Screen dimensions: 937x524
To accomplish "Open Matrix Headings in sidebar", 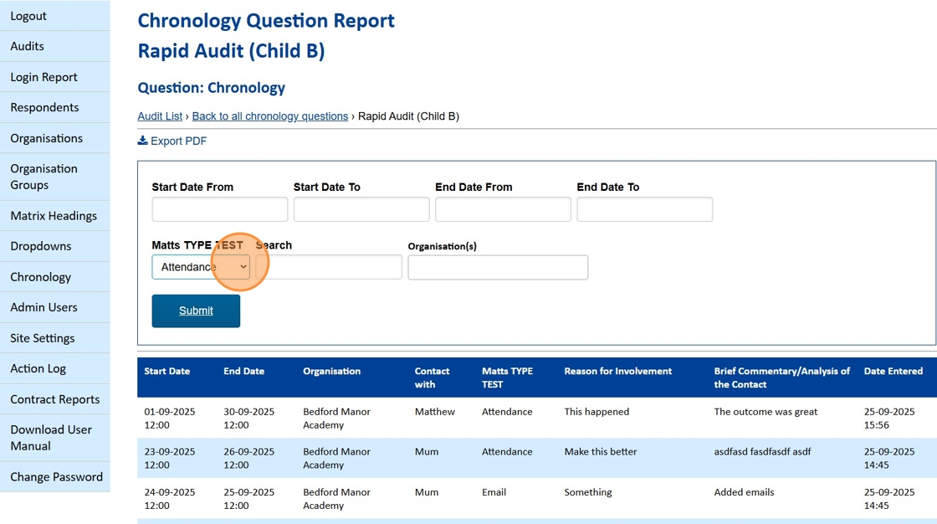I will pyautogui.click(x=55, y=216).
